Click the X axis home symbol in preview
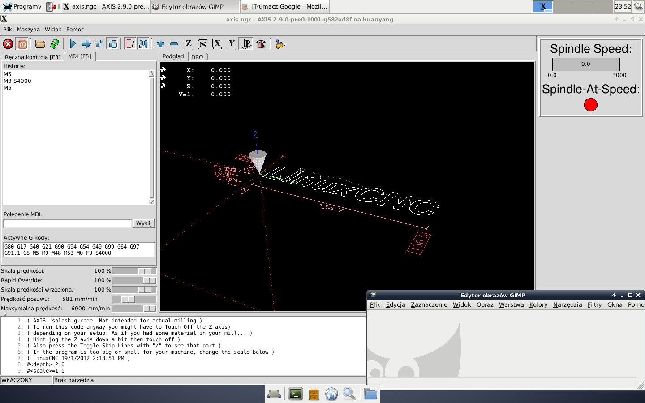The image size is (645, 403). [163, 70]
